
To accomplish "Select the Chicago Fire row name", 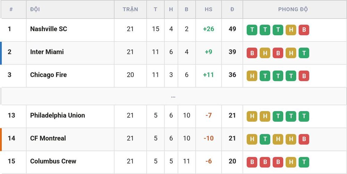I will tap(49, 75).
